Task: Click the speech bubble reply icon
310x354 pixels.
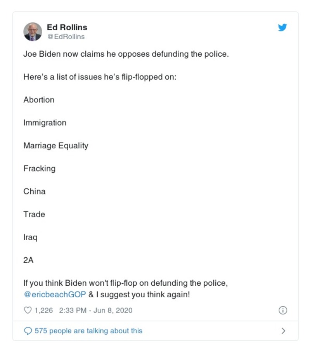Action: [29, 331]
